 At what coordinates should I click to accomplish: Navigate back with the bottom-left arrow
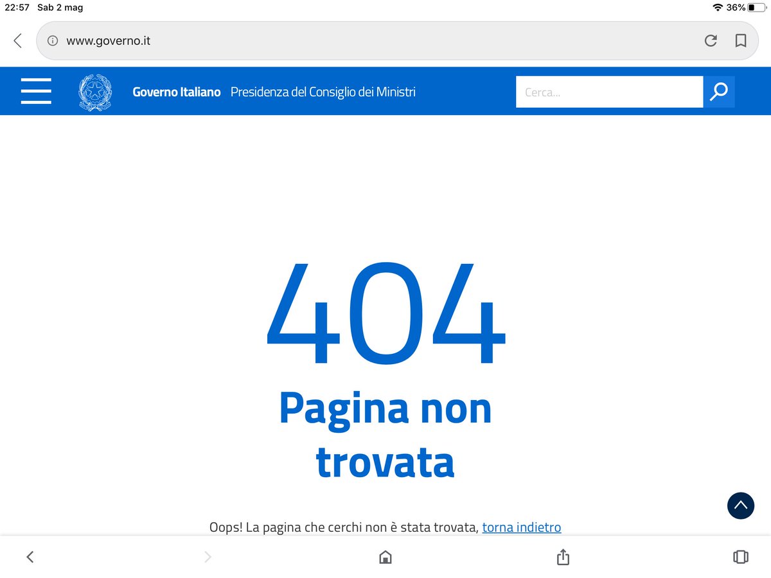30,557
